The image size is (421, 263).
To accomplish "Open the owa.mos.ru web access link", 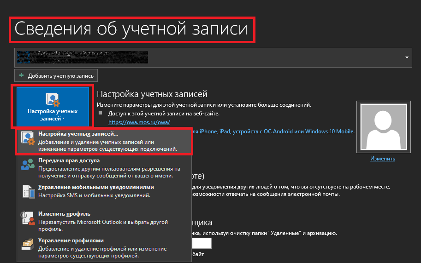I will point(139,122).
